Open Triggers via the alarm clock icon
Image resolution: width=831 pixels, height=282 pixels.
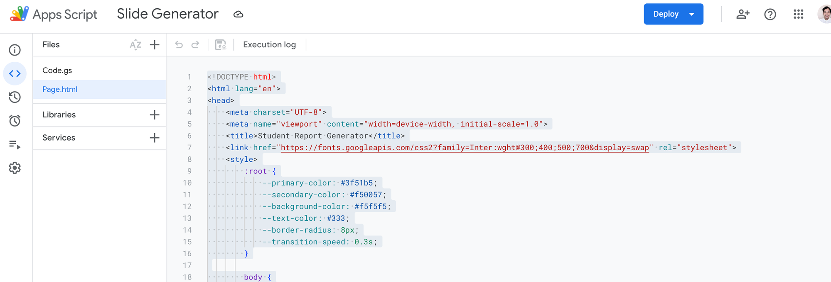[15, 121]
